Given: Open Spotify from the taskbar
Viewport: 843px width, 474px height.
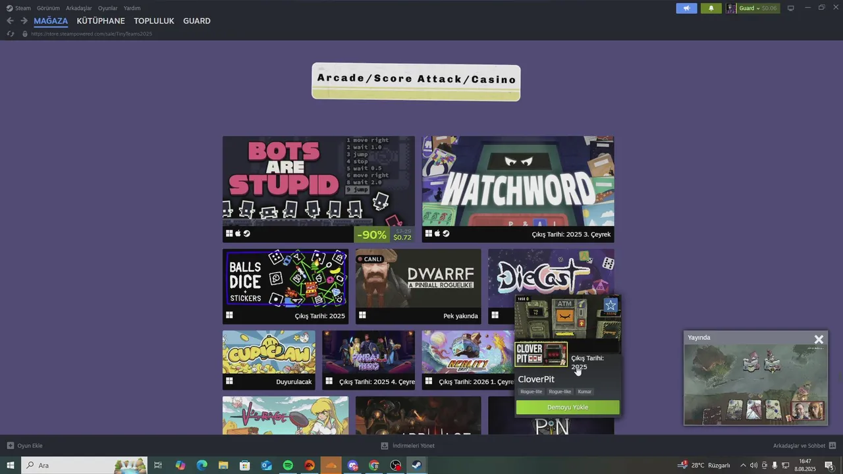Looking at the screenshot, I should pyautogui.click(x=288, y=465).
